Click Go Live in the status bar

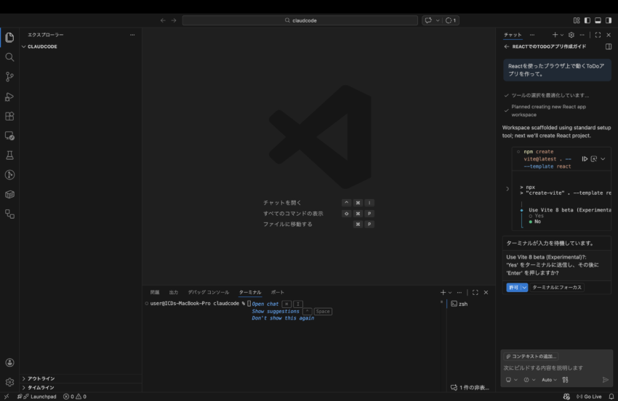coord(588,397)
